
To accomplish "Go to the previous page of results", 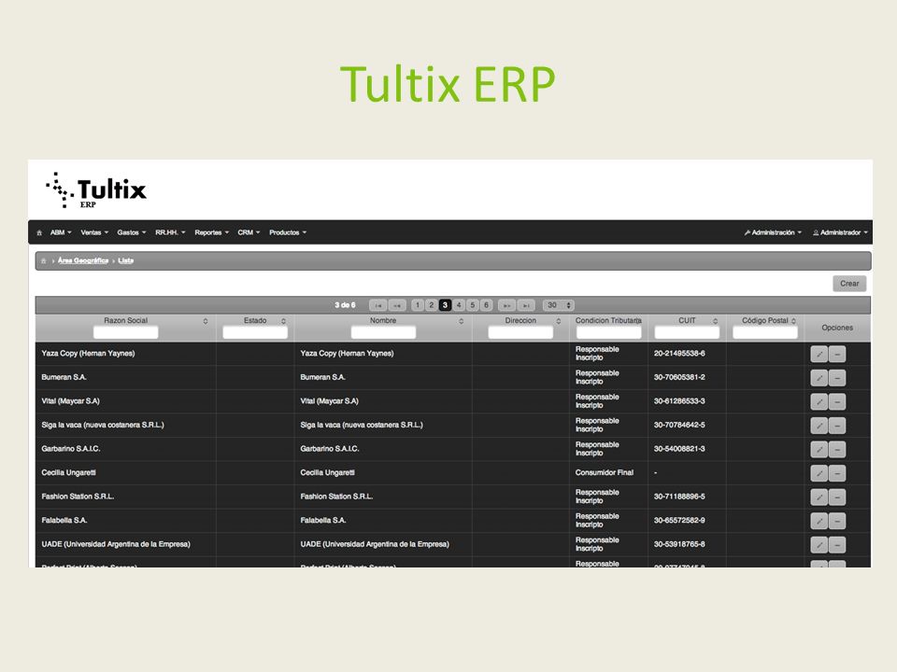I will [397, 305].
